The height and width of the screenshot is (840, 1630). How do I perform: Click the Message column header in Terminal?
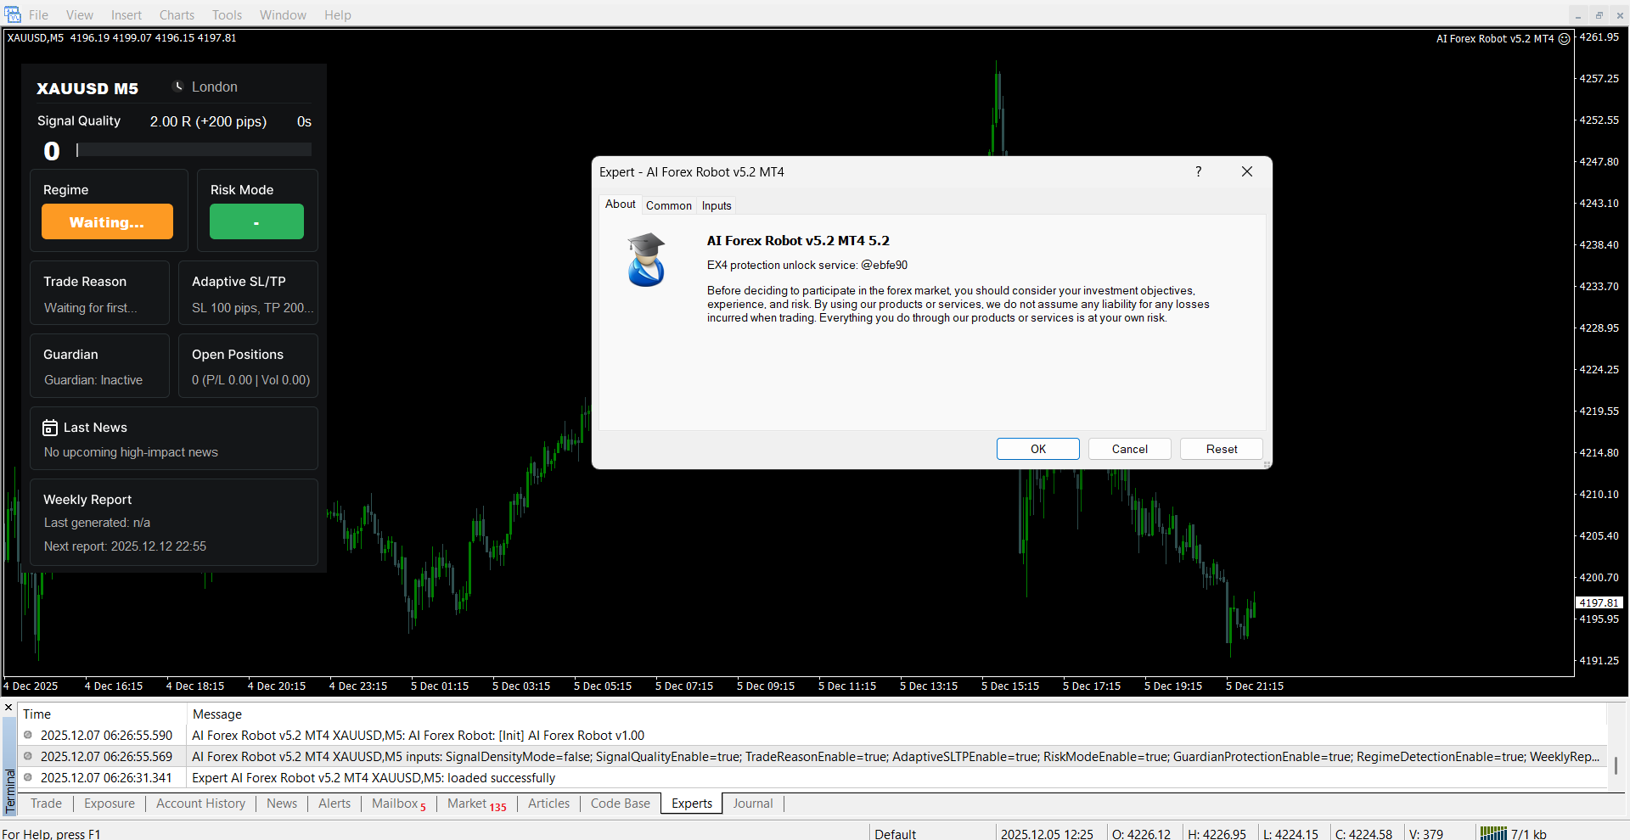click(x=897, y=714)
